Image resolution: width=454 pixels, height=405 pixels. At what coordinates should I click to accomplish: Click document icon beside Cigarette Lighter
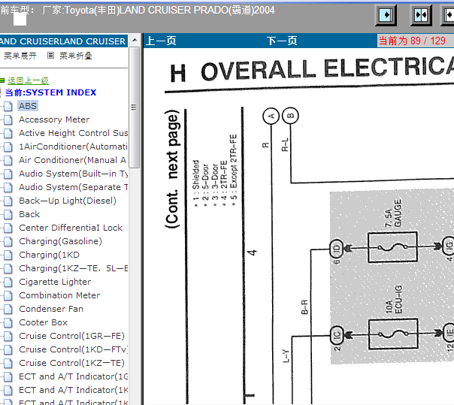click(x=8, y=282)
